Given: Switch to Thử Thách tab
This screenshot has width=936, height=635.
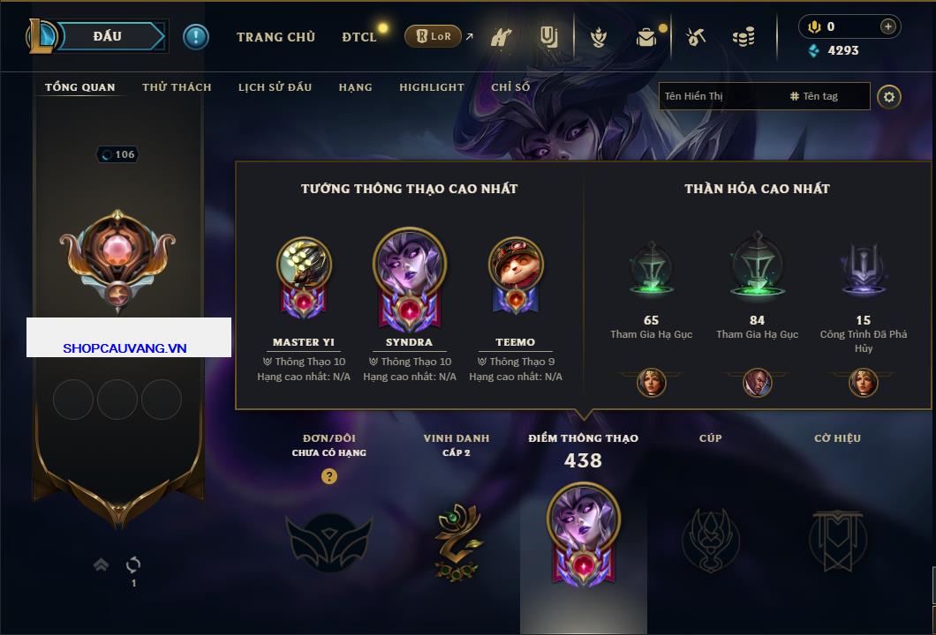Looking at the screenshot, I should 177,87.
